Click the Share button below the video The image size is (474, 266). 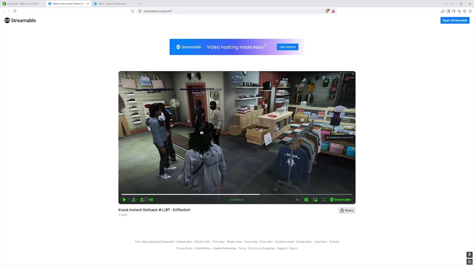(347, 211)
